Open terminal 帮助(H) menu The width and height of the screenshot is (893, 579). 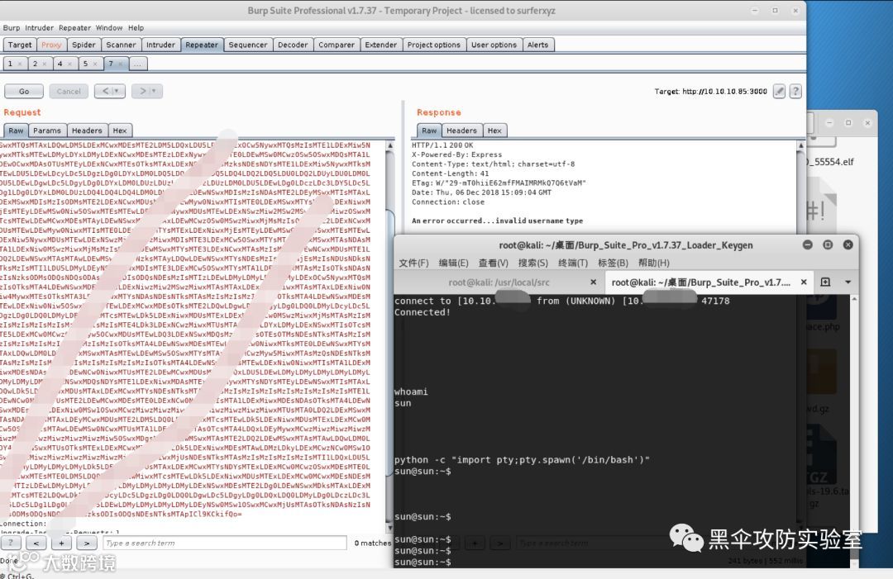click(x=654, y=263)
